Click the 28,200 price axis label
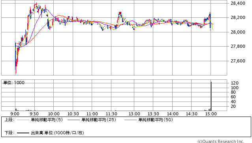252x143 pixels. [x=238, y=17]
